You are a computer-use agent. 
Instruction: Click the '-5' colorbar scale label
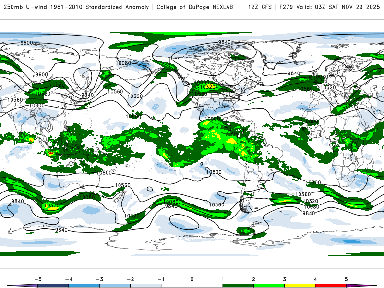(x=38, y=279)
